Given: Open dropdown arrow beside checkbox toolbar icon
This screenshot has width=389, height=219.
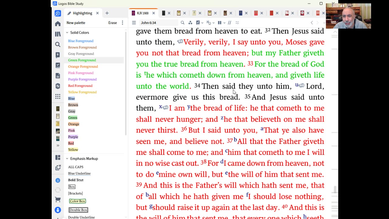Looking at the screenshot, I should coord(202,23).
